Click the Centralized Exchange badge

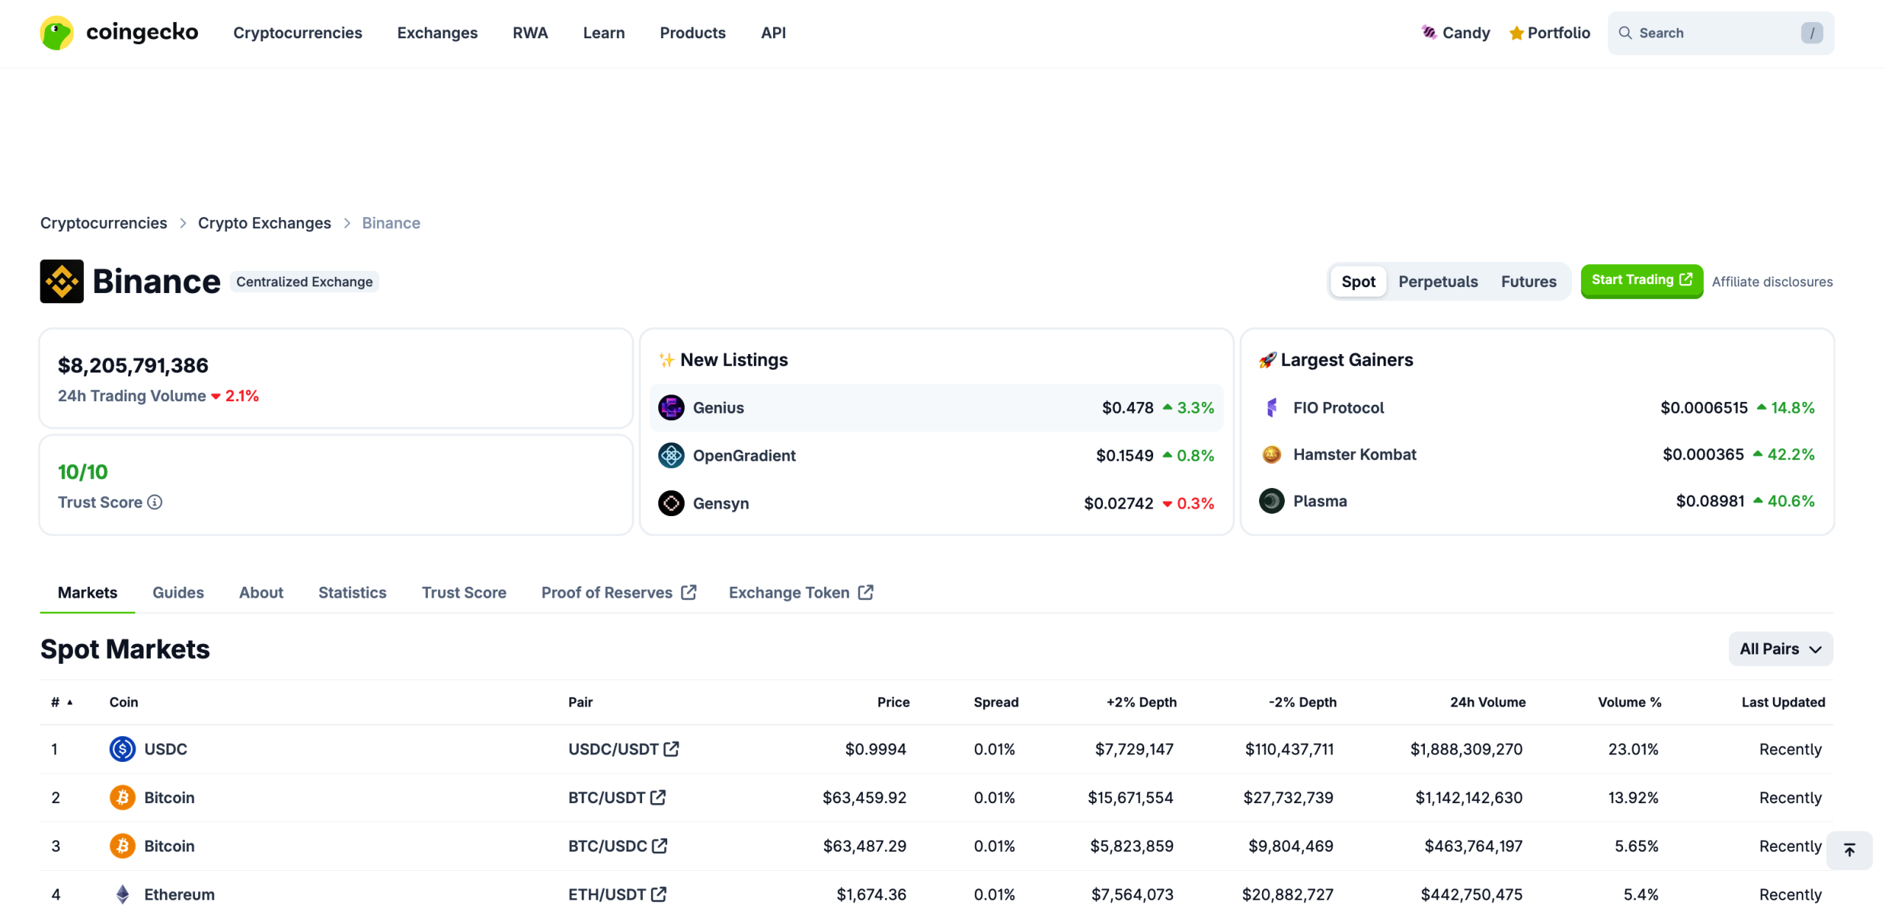point(304,282)
